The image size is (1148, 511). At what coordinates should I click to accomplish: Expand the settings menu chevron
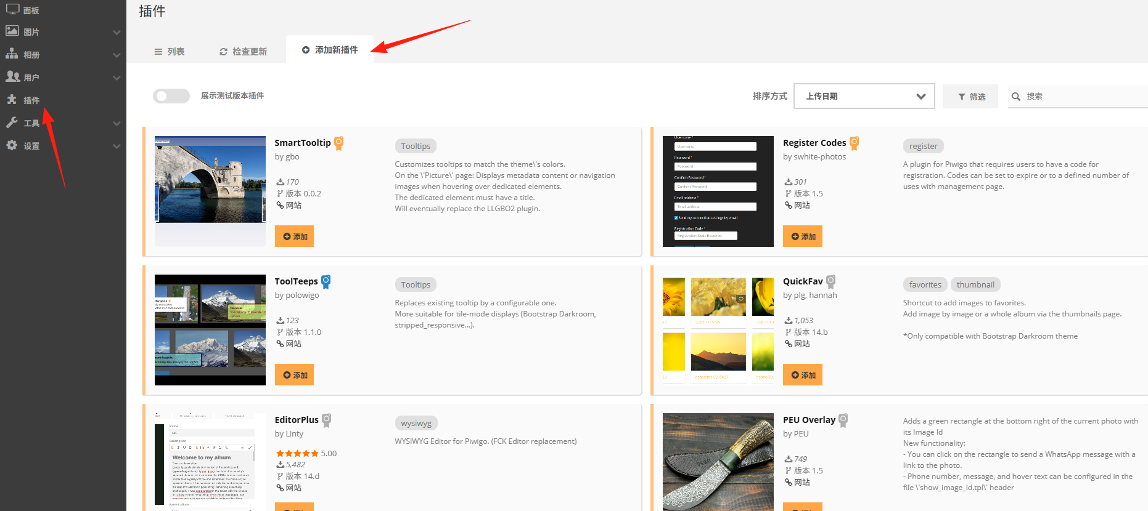pos(117,146)
